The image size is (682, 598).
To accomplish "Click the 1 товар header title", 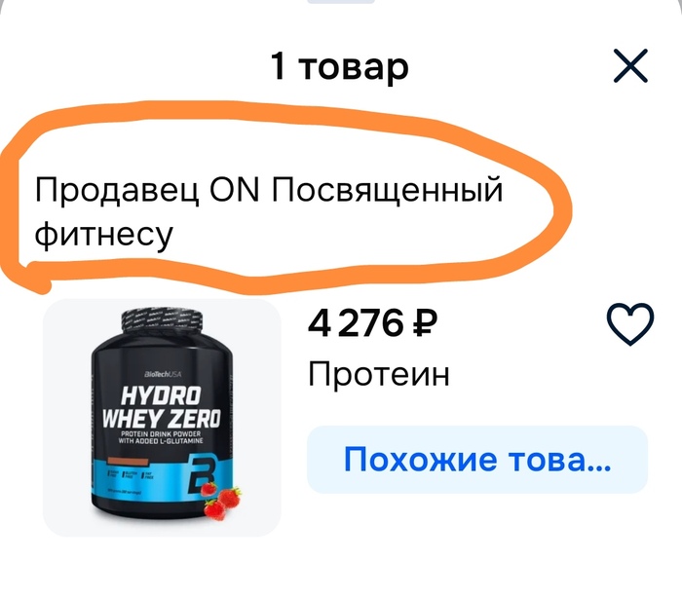I will pyautogui.click(x=340, y=67).
